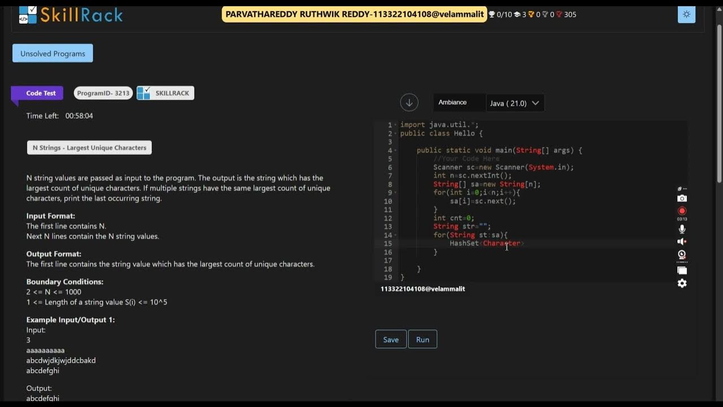
Task: Open the recorder's stacked windows icon
Action: [682, 270]
